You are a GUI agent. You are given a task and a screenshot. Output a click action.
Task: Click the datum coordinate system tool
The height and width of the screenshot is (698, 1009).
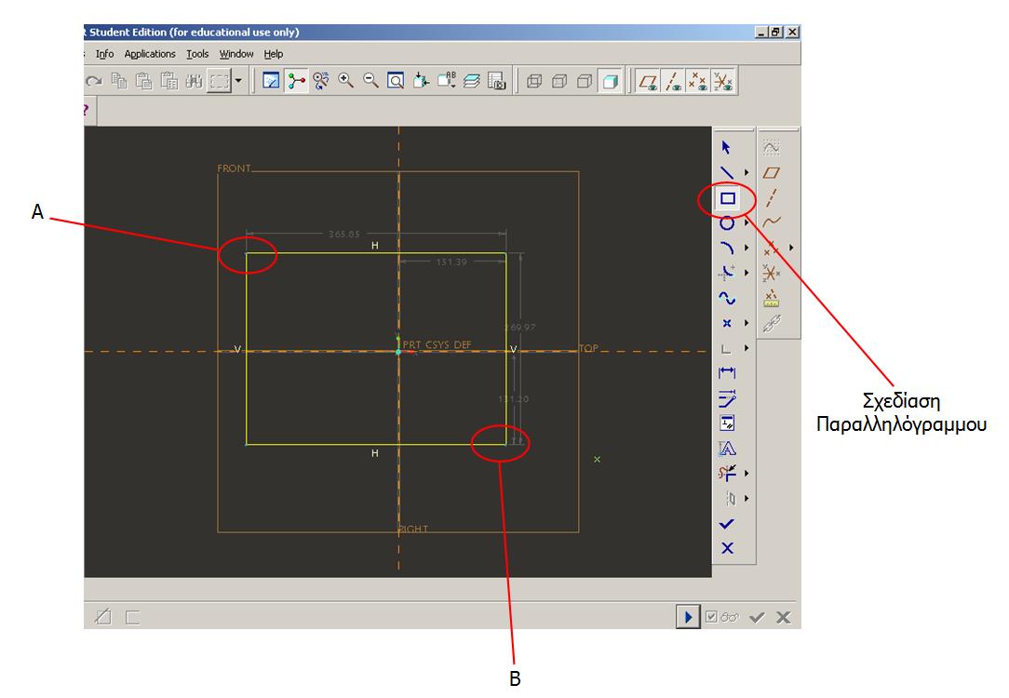[x=772, y=273]
